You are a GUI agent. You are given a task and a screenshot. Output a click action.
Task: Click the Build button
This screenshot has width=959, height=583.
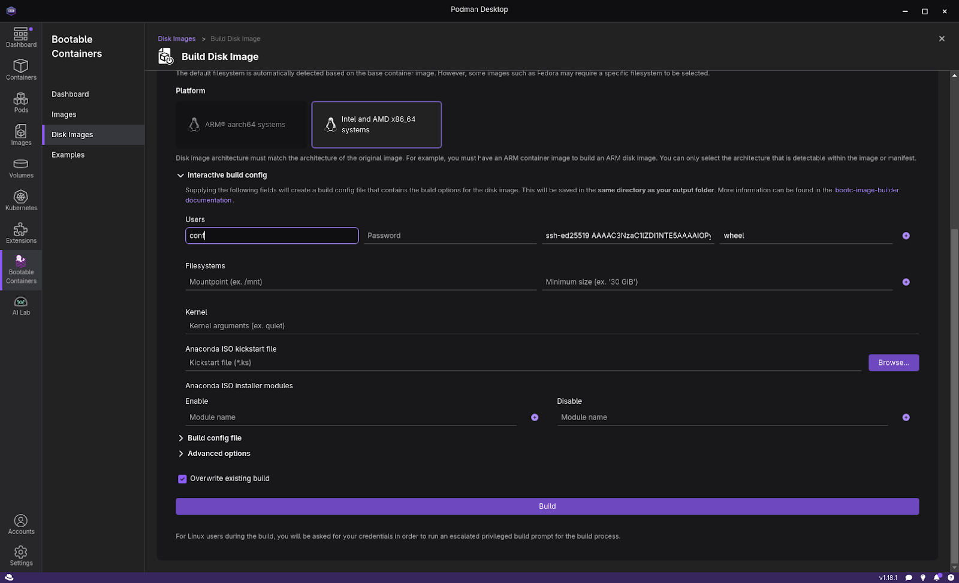(547, 506)
